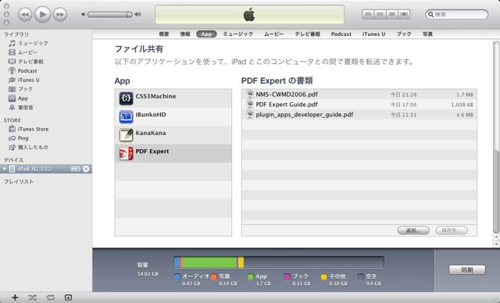Switch to Cover Flow view mode
Screen dimensions: 500x303
404,14
